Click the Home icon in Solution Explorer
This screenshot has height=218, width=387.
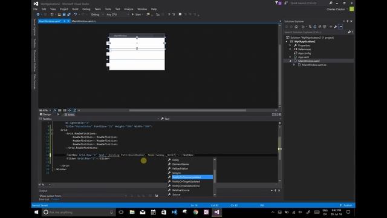pyautogui.click(x=296, y=27)
